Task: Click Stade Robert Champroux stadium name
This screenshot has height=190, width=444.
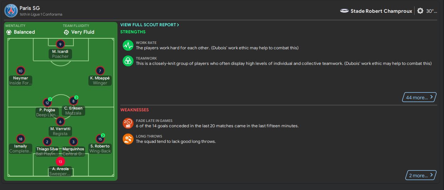Action: tap(381, 11)
